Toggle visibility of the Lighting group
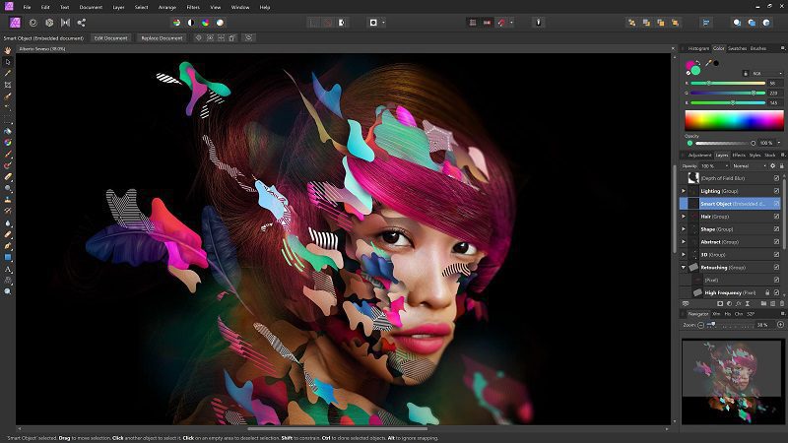Image resolution: width=788 pixels, height=443 pixels. (776, 190)
